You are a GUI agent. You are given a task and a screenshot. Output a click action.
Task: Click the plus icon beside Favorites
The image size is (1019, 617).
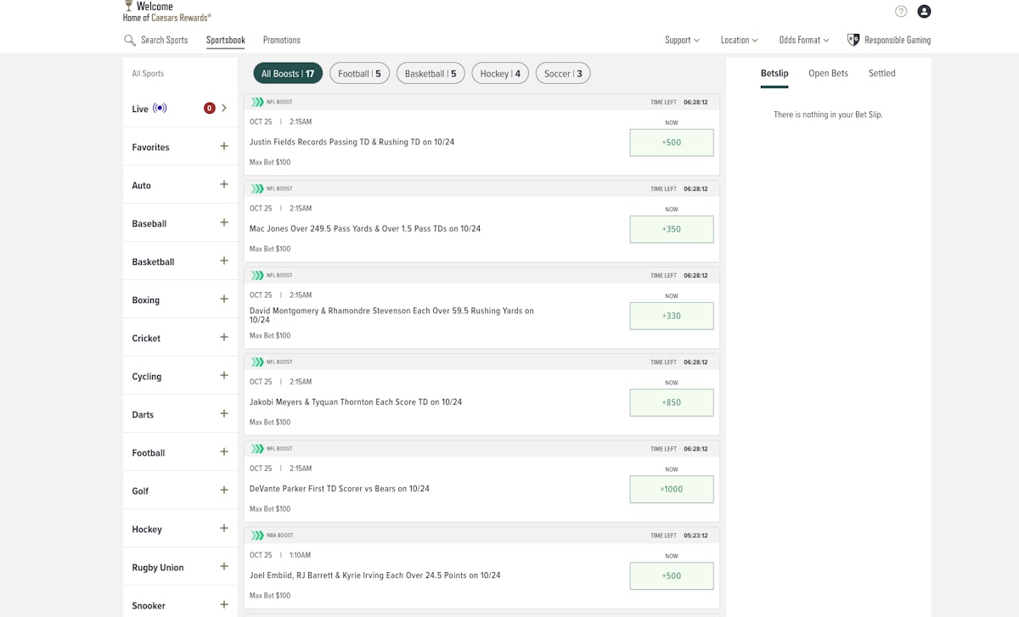tap(224, 146)
